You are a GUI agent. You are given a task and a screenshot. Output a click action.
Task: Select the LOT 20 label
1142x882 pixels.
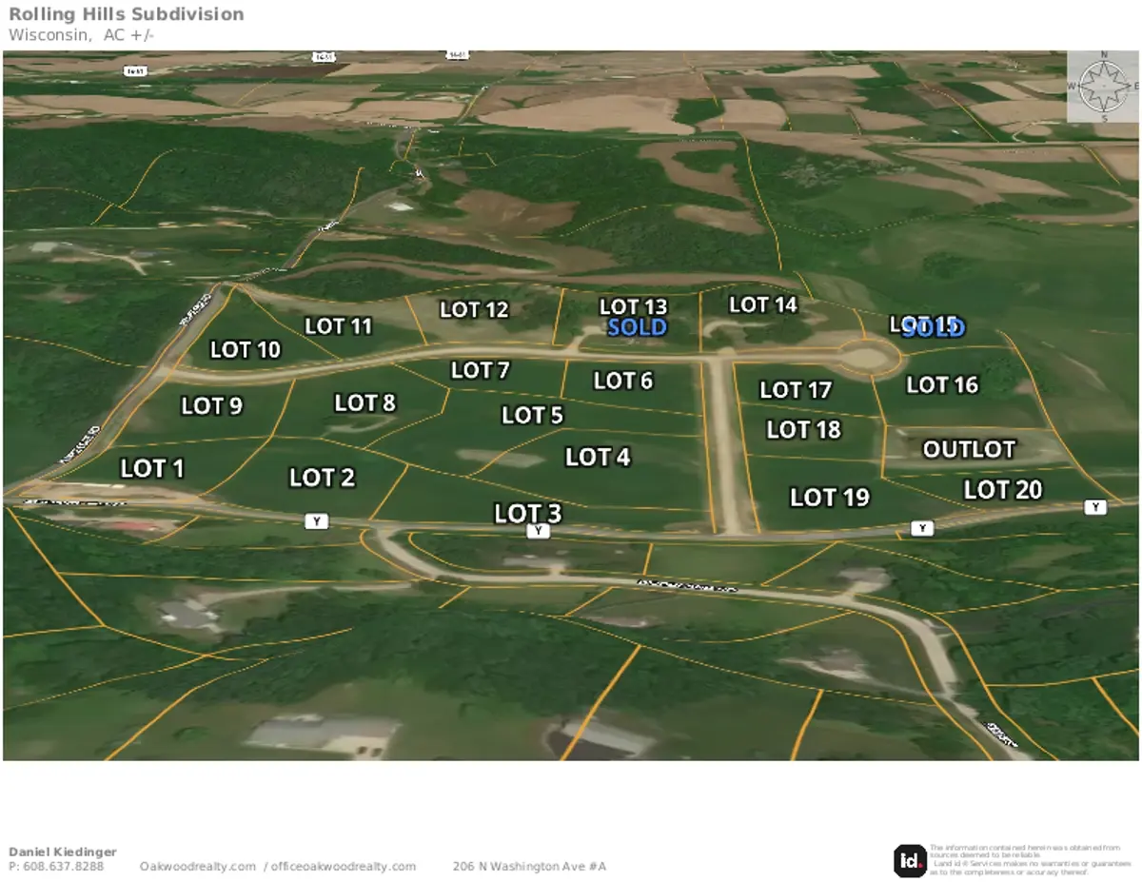(1003, 490)
